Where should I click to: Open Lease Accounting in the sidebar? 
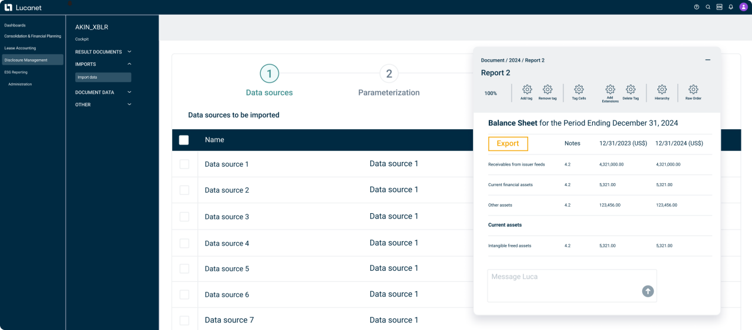coord(20,48)
